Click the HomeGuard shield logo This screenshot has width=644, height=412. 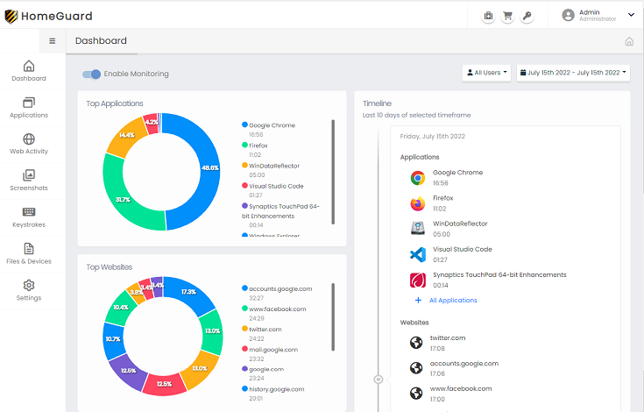point(11,17)
